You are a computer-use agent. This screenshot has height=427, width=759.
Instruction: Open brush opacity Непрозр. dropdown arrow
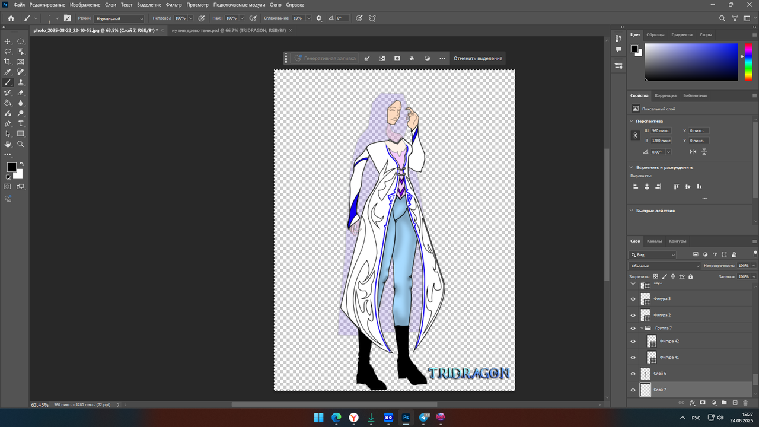(x=191, y=18)
